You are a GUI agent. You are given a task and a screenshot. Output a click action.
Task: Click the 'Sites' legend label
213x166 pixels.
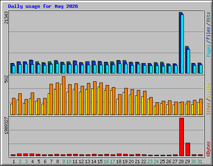pos(208,109)
